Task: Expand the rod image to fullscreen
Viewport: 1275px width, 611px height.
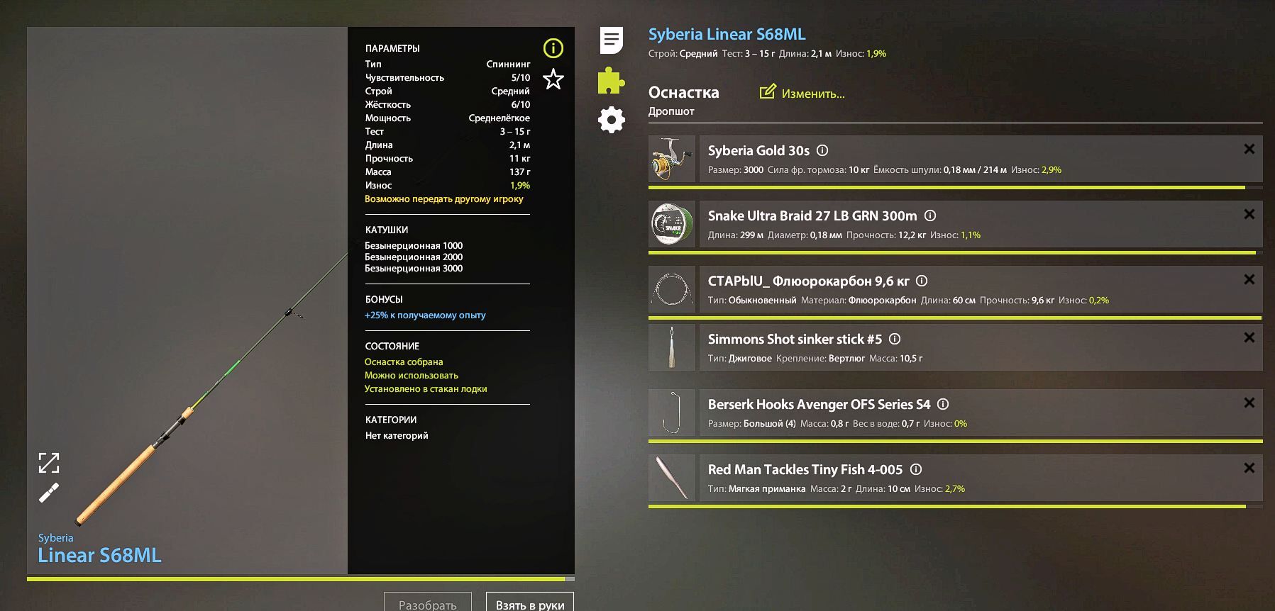Action: tap(49, 463)
